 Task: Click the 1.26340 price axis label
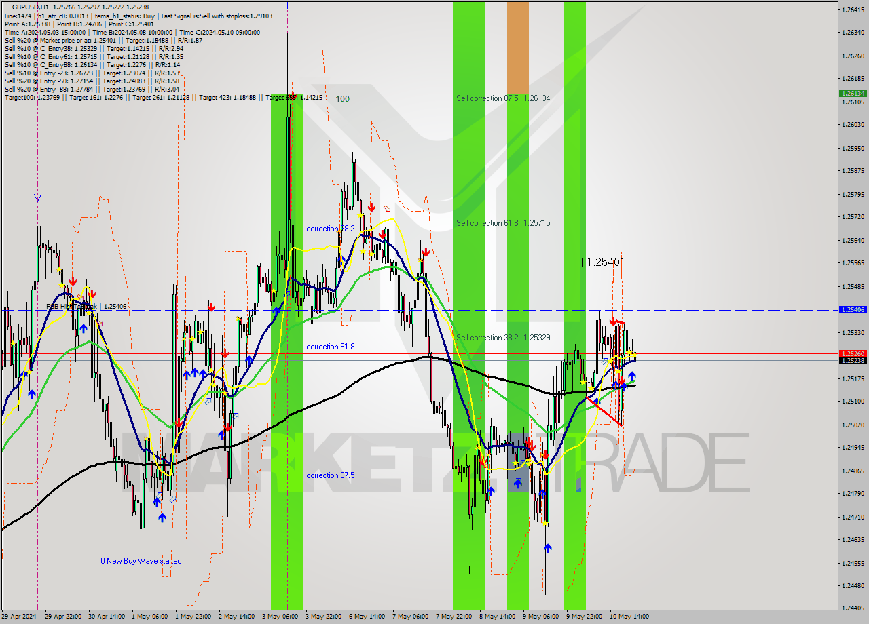(x=854, y=33)
